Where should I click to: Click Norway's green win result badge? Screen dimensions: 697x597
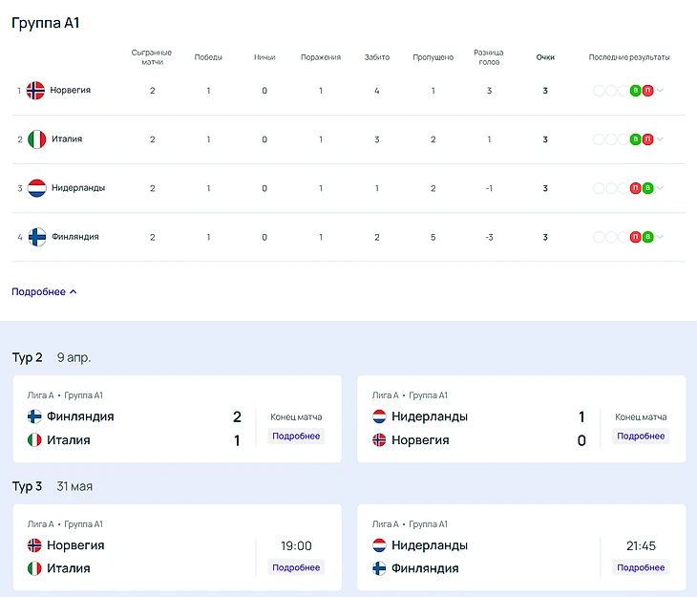[635, 91]
